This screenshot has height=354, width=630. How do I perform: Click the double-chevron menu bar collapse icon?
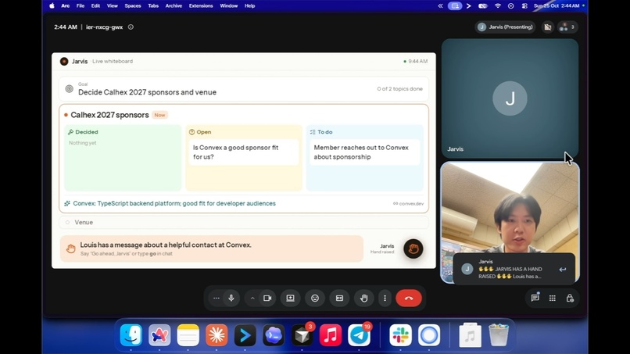pos(440,5)
